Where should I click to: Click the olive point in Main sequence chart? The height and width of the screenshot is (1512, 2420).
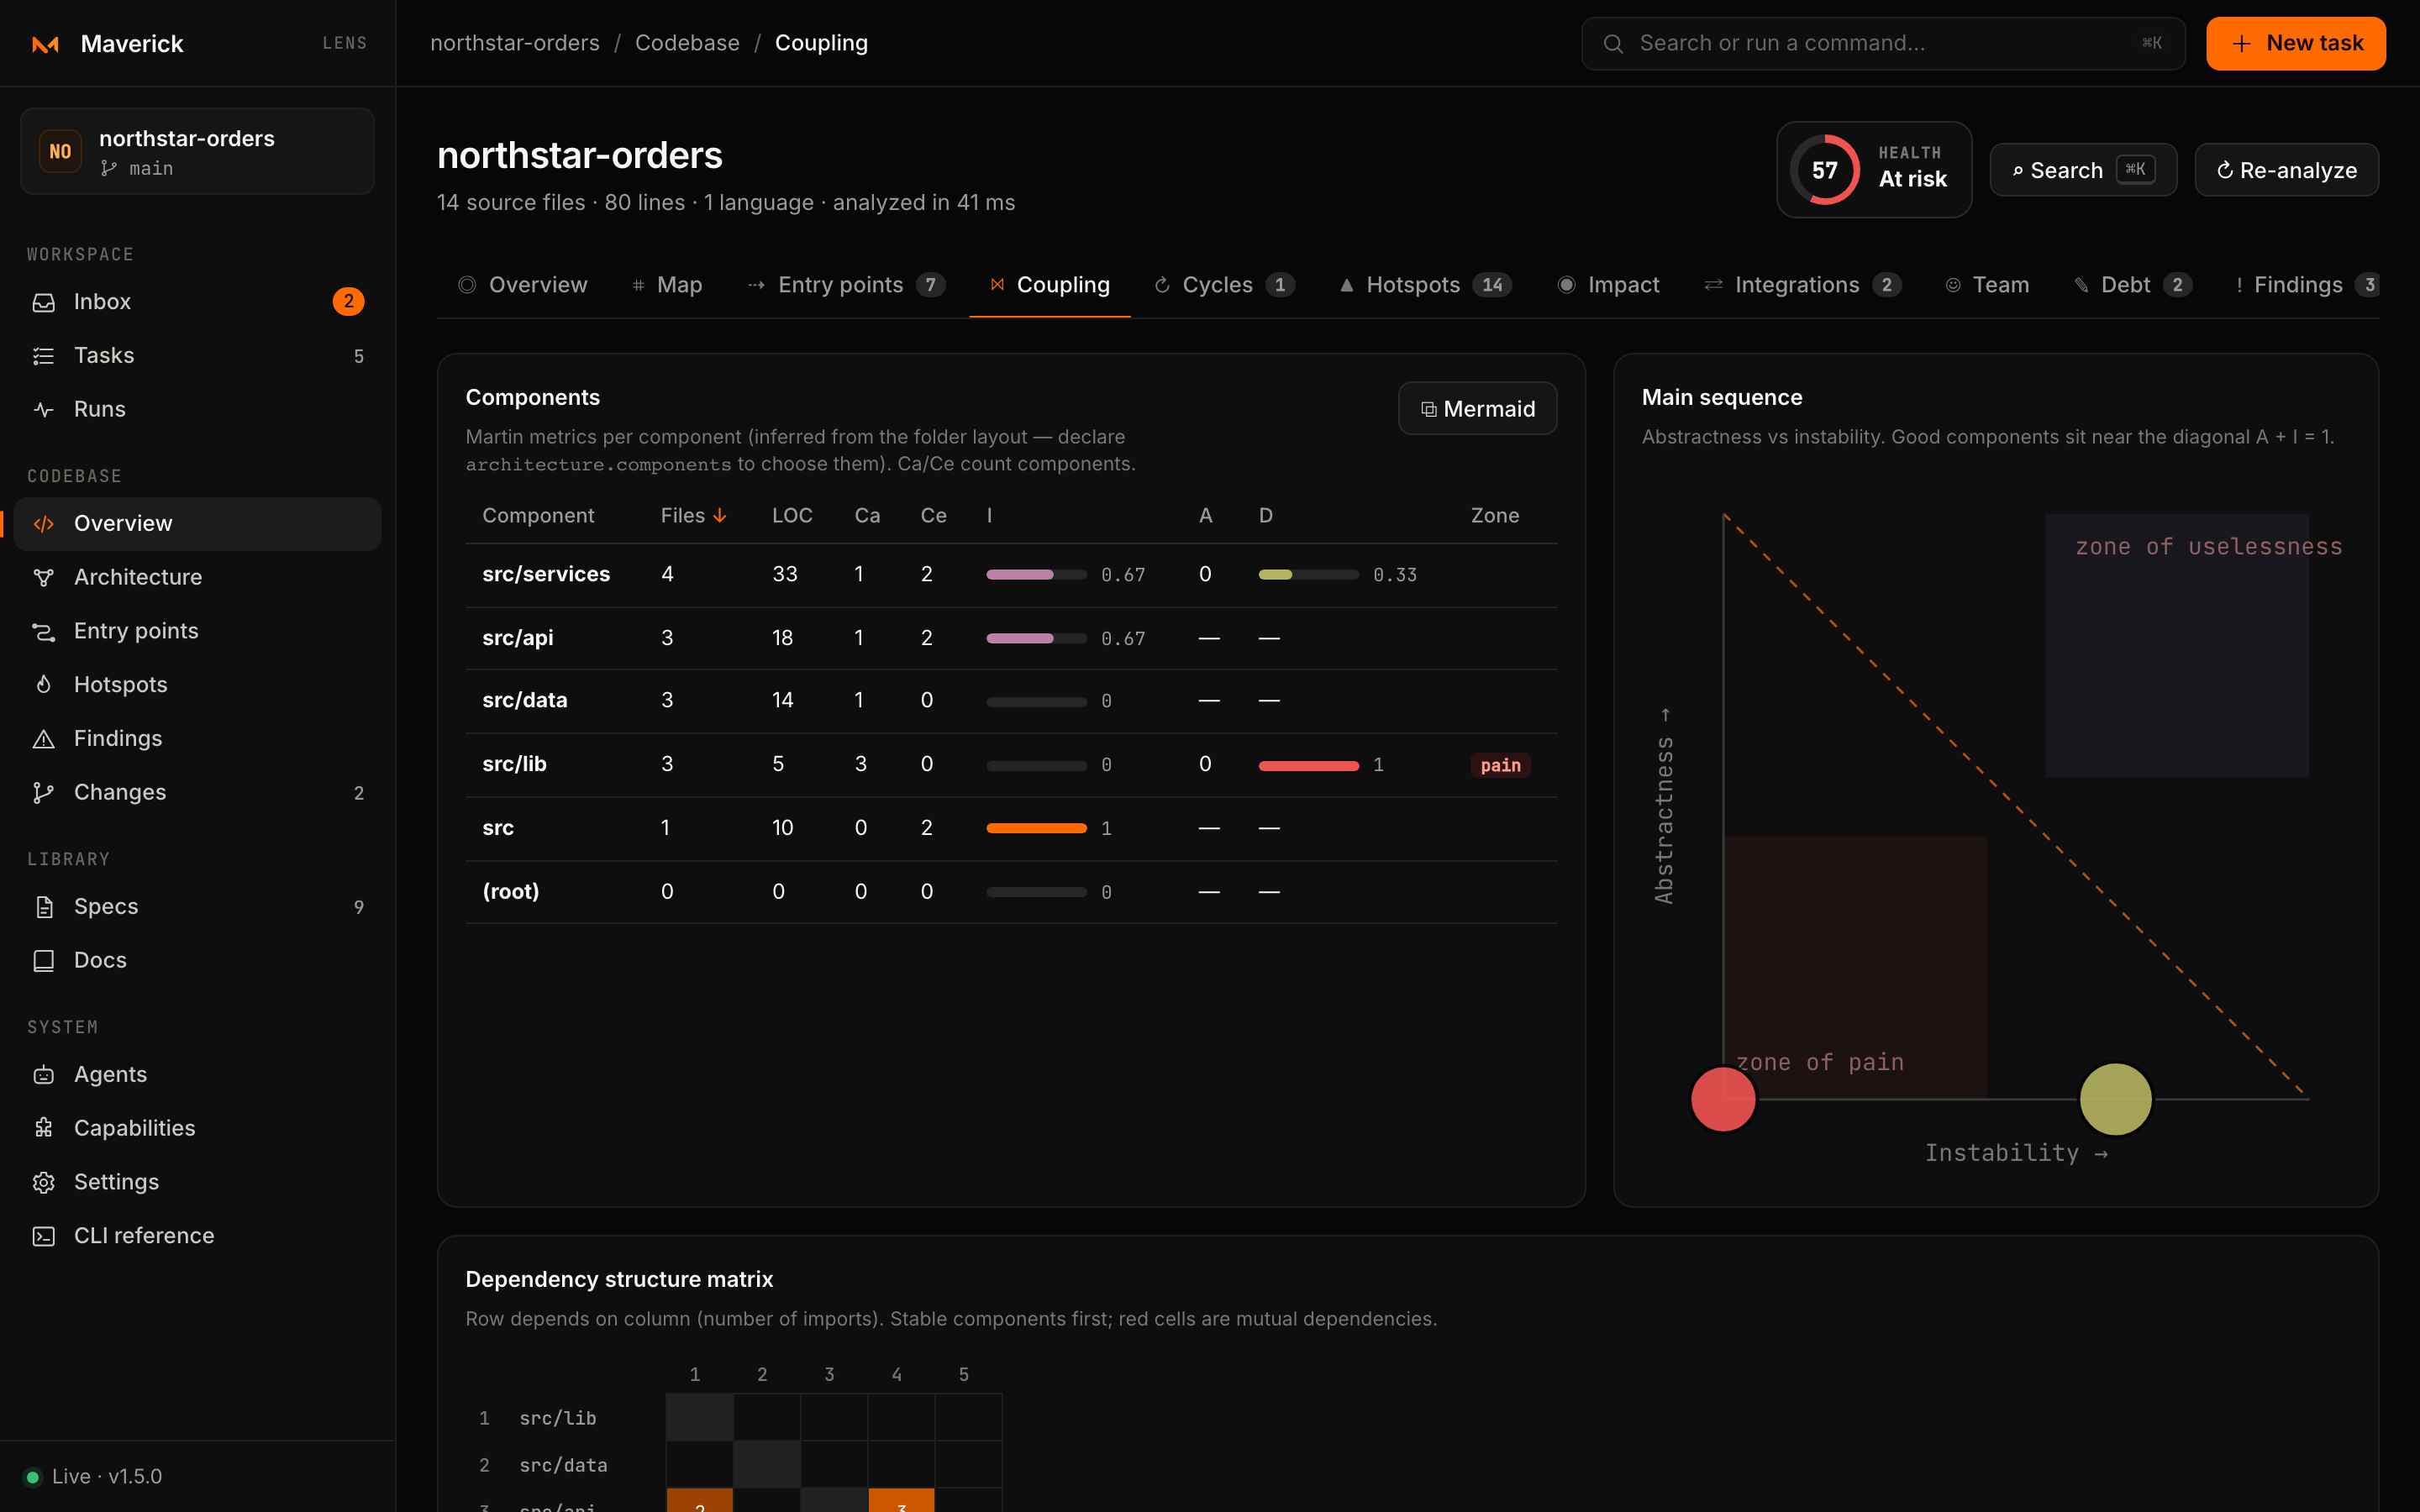point(2115,1099)
